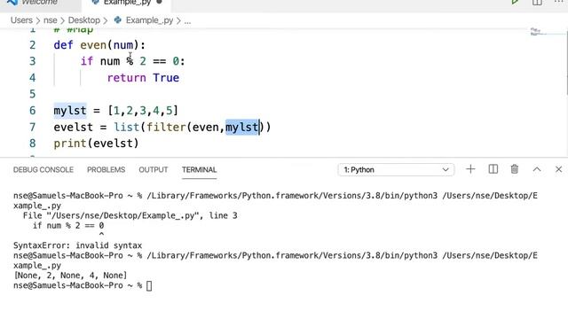The image size is (568, 319).
Task: Click the Example_.py breadcrumb file
Action: click(149, 20)
